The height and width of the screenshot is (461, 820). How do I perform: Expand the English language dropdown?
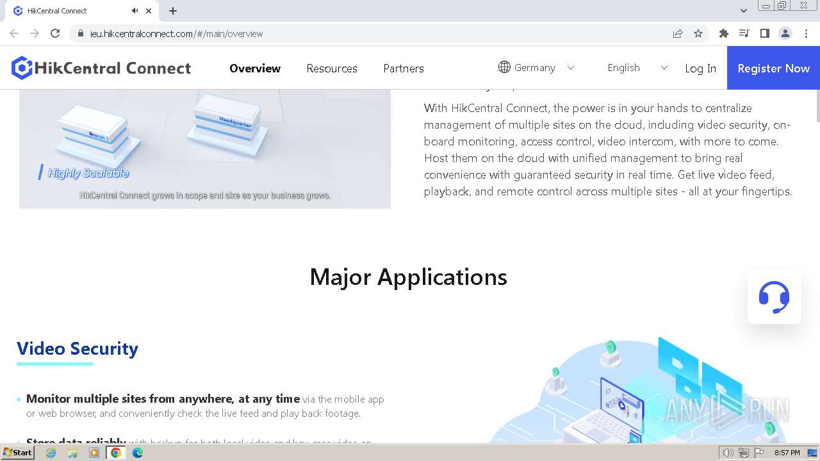pos(637,67)
